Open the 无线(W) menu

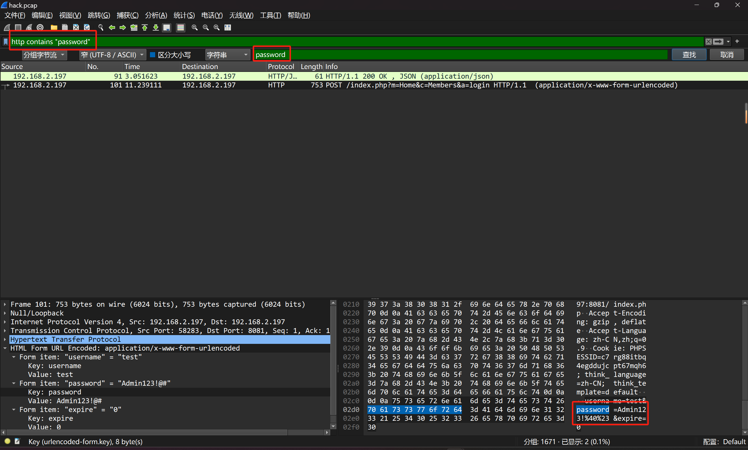coord(241,15)
